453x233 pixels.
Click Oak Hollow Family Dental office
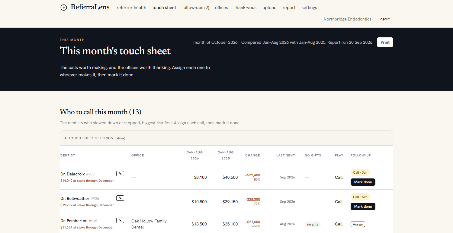(x=149, y=224)
